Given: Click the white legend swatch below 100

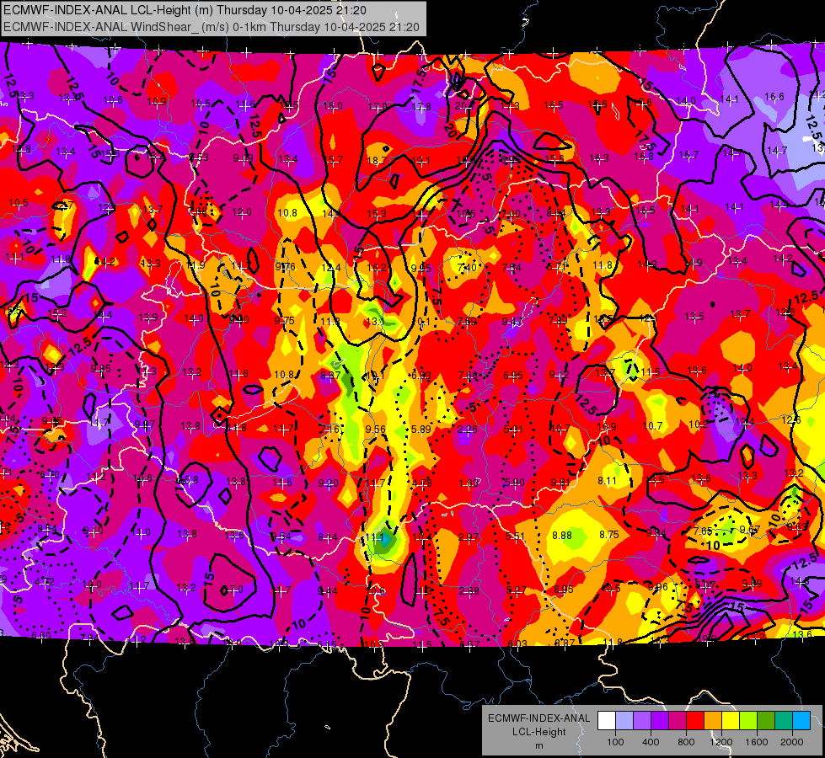Looking at the screenshot, I should click(607, 721).
